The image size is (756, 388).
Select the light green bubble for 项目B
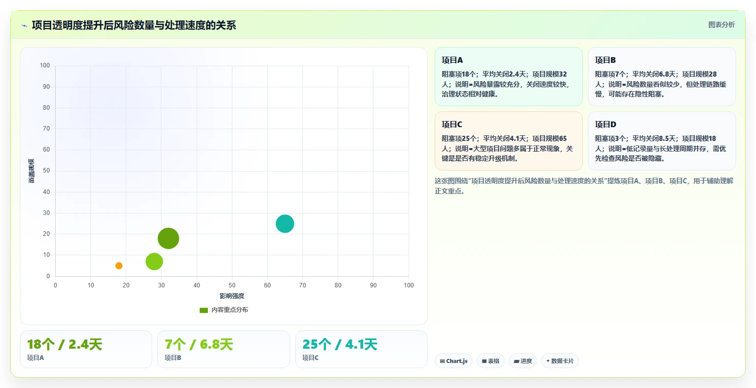pos(154,261)
